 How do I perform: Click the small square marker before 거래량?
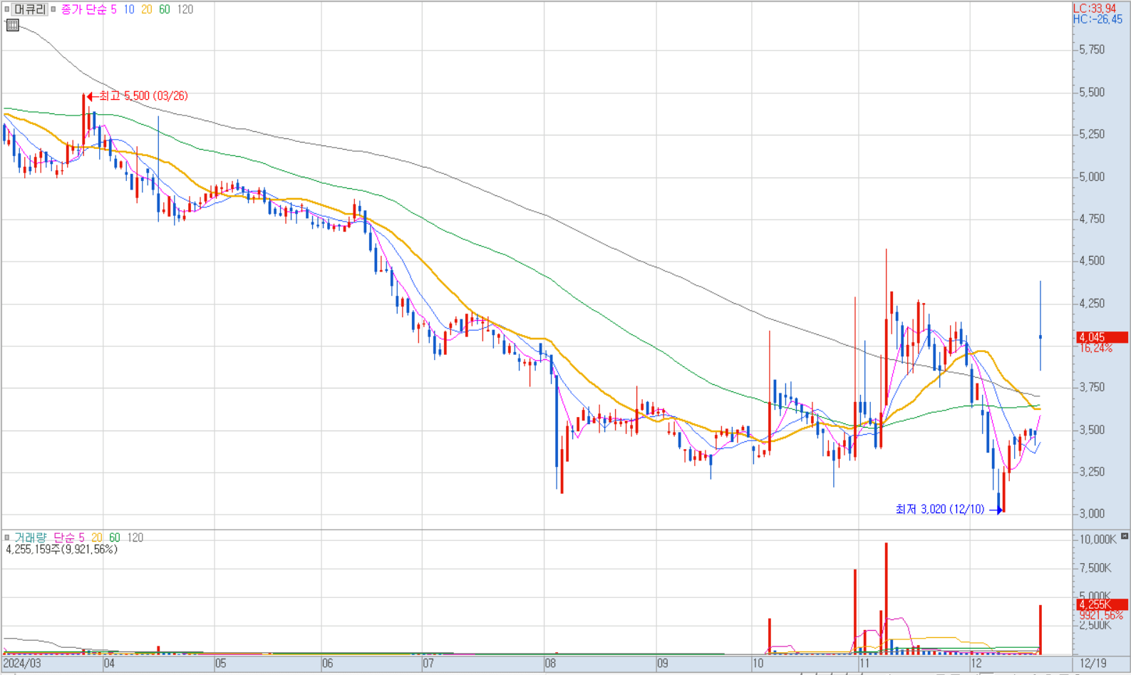point(6,537)
